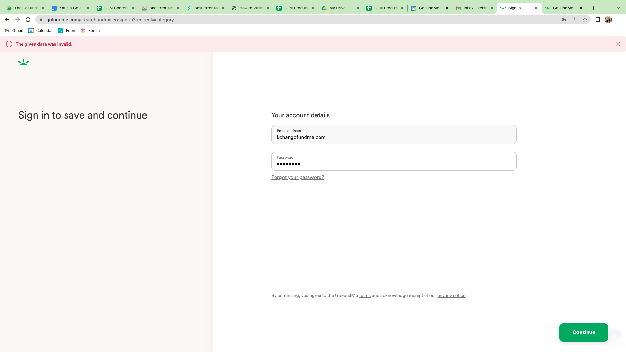Open a new browser tab
The width and height of the screenshot is (626, 352).
tap(593, 8)
